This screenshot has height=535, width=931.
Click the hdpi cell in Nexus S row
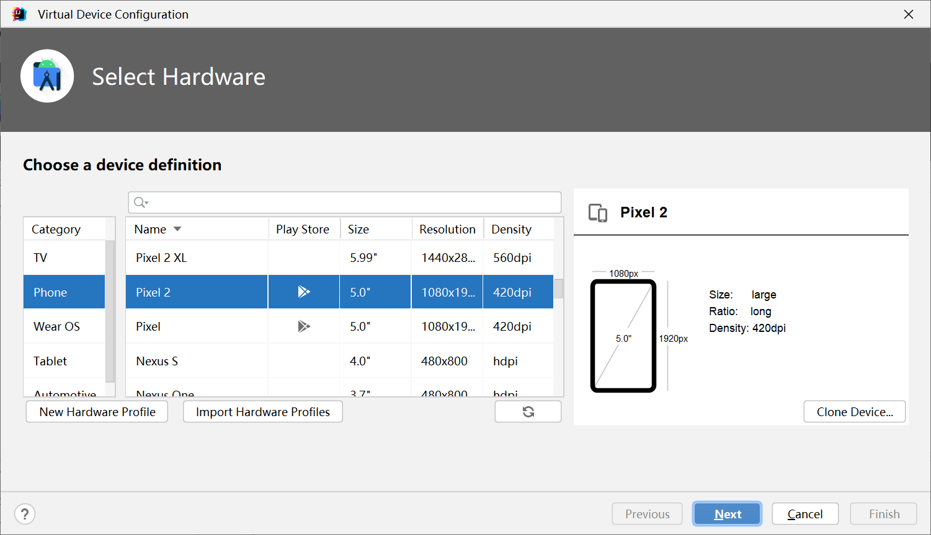click(518, 361)
